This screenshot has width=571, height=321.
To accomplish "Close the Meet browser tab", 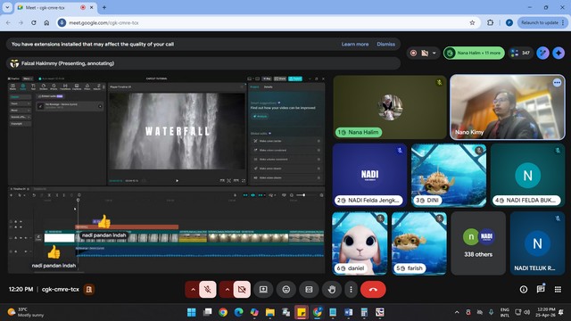I will coord(92,7).
